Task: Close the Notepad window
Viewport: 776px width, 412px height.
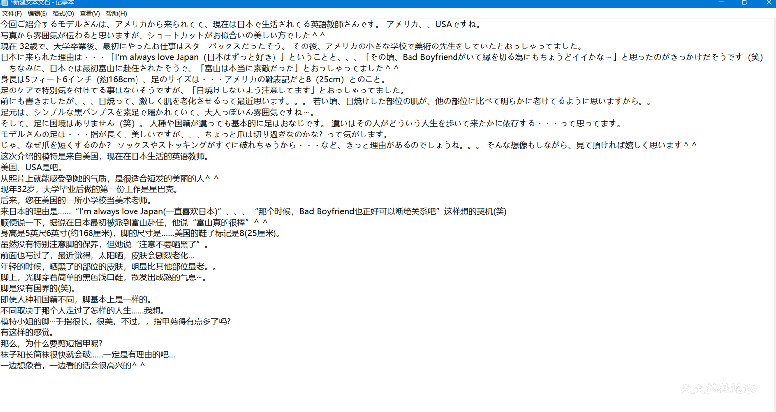Action: click(x=768, y=3)
